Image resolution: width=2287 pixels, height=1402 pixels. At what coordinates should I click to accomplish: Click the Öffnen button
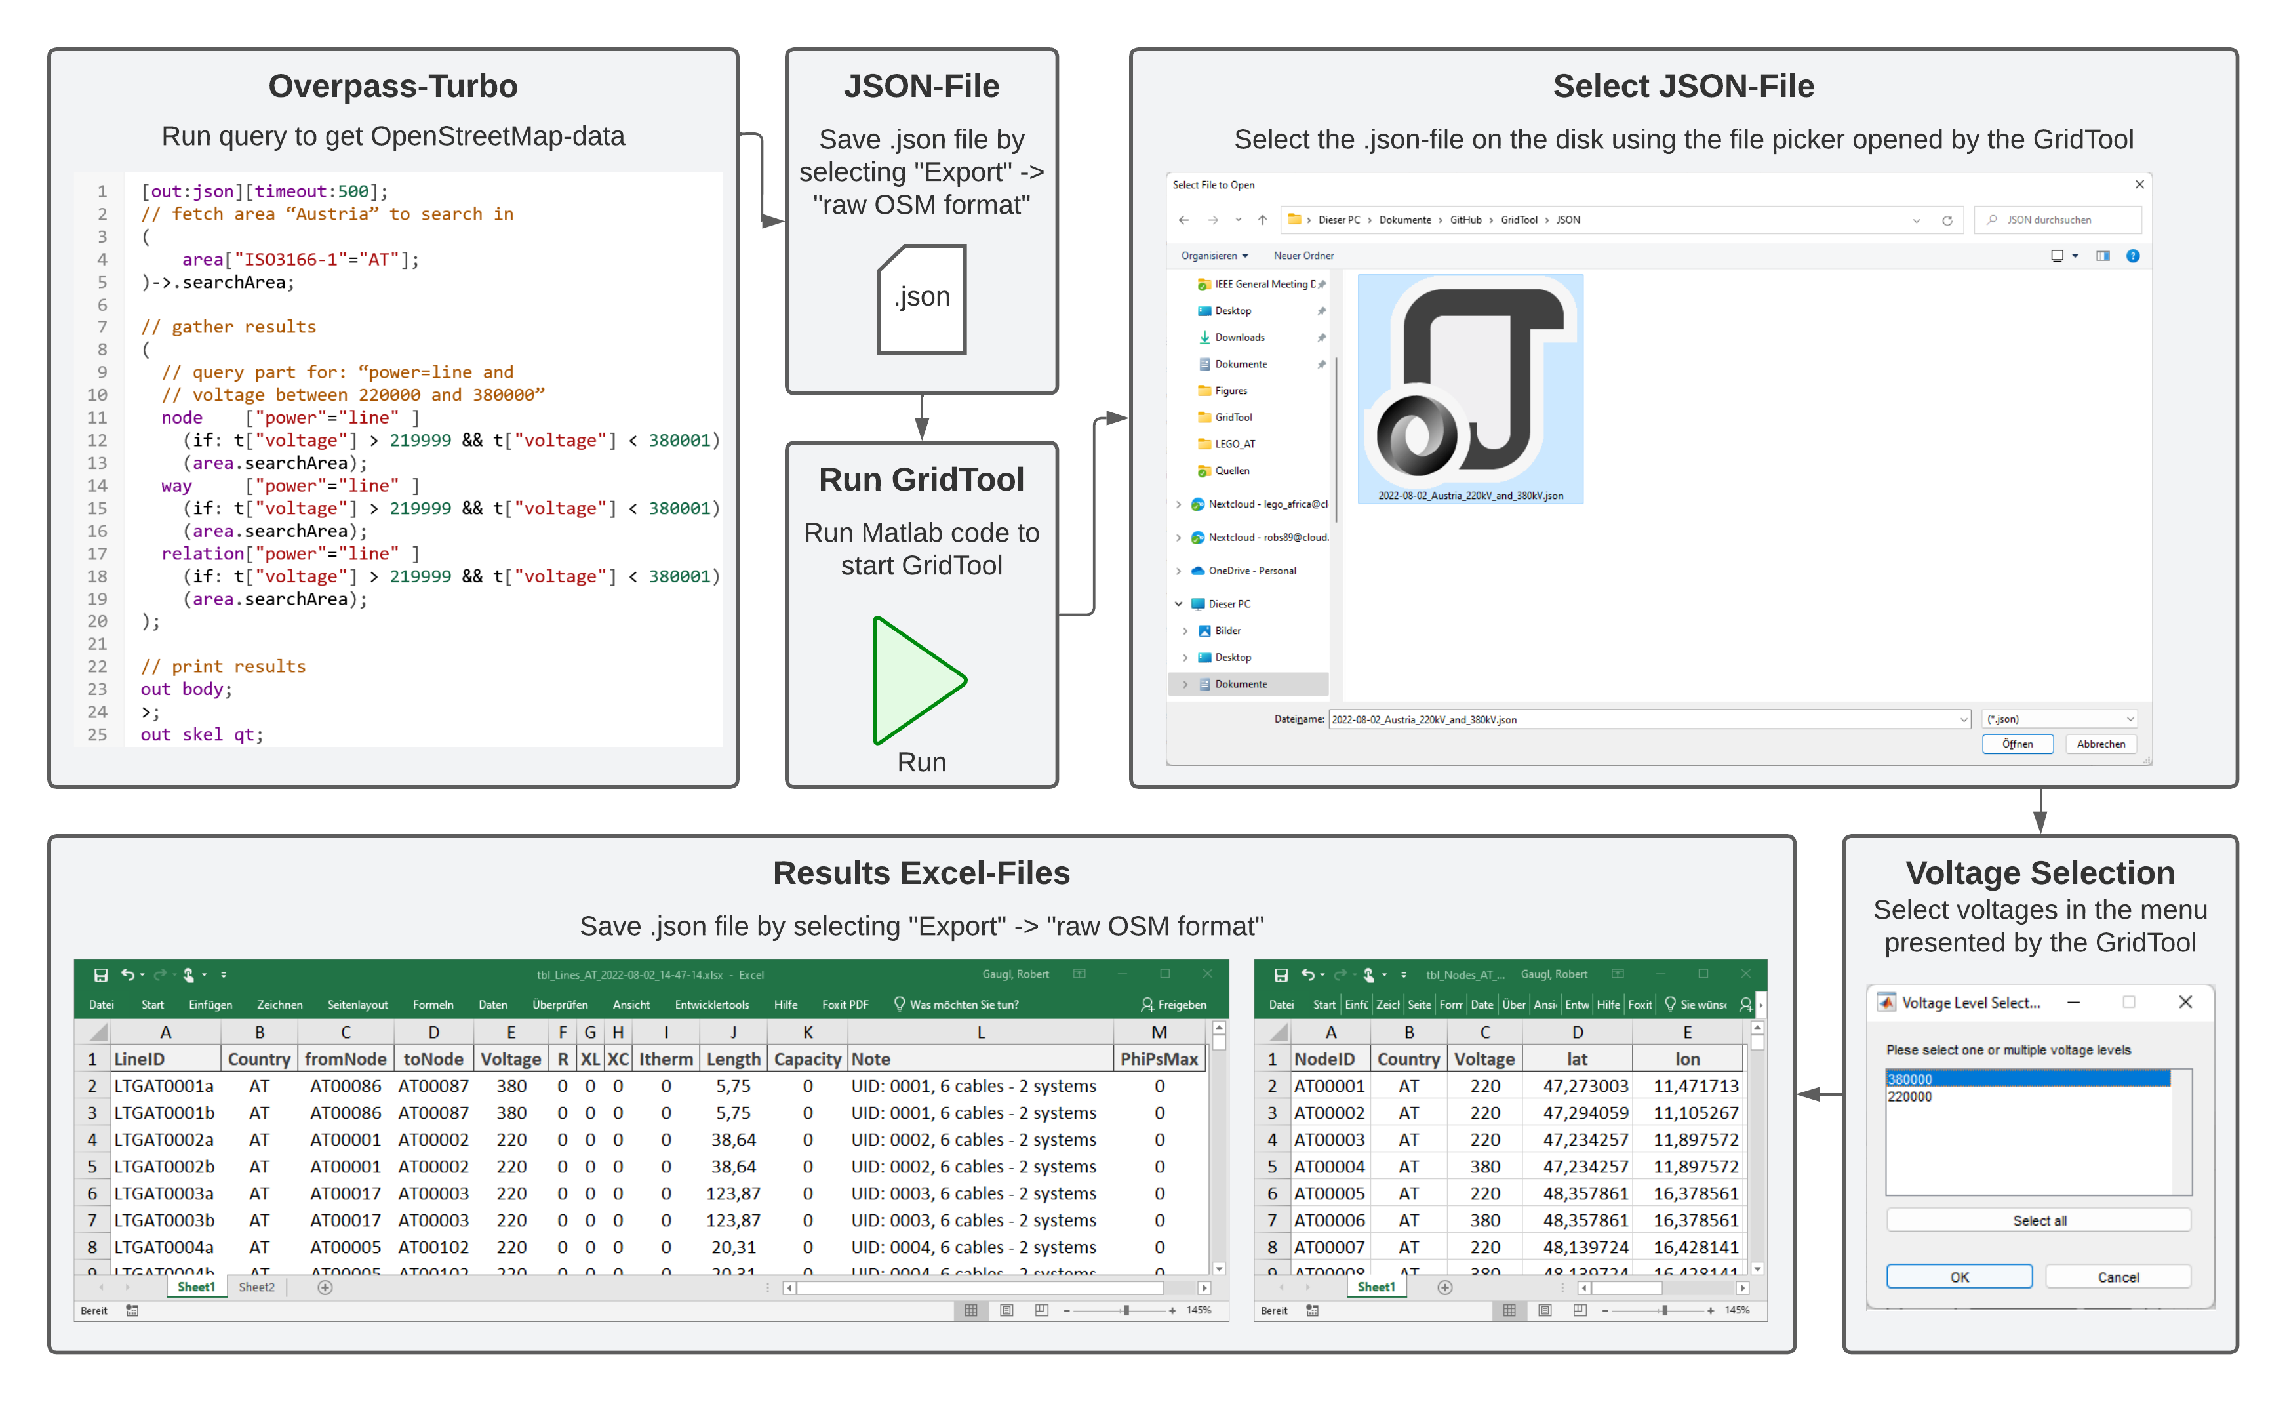point(2017,744)
